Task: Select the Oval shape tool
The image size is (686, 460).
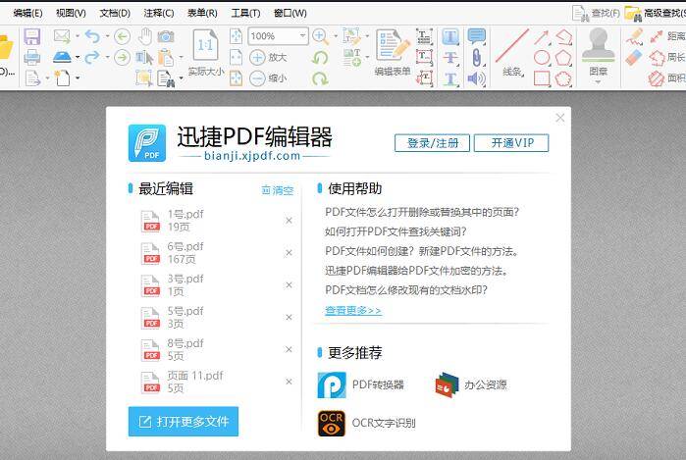Action: [542, 58]
